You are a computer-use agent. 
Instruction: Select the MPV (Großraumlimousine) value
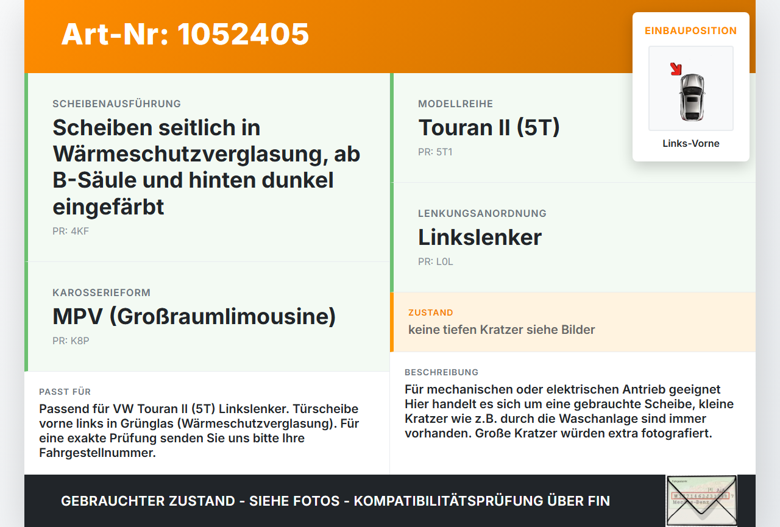click(x=194, y=316)
